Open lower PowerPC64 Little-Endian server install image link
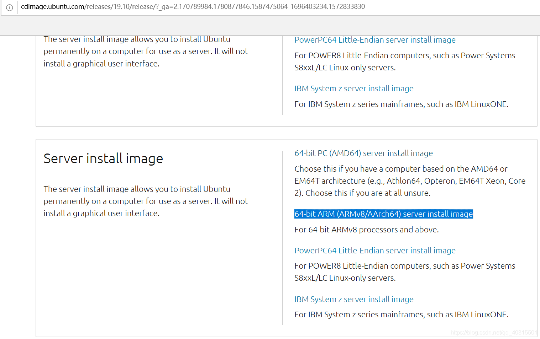 click(x=375, y=251)
